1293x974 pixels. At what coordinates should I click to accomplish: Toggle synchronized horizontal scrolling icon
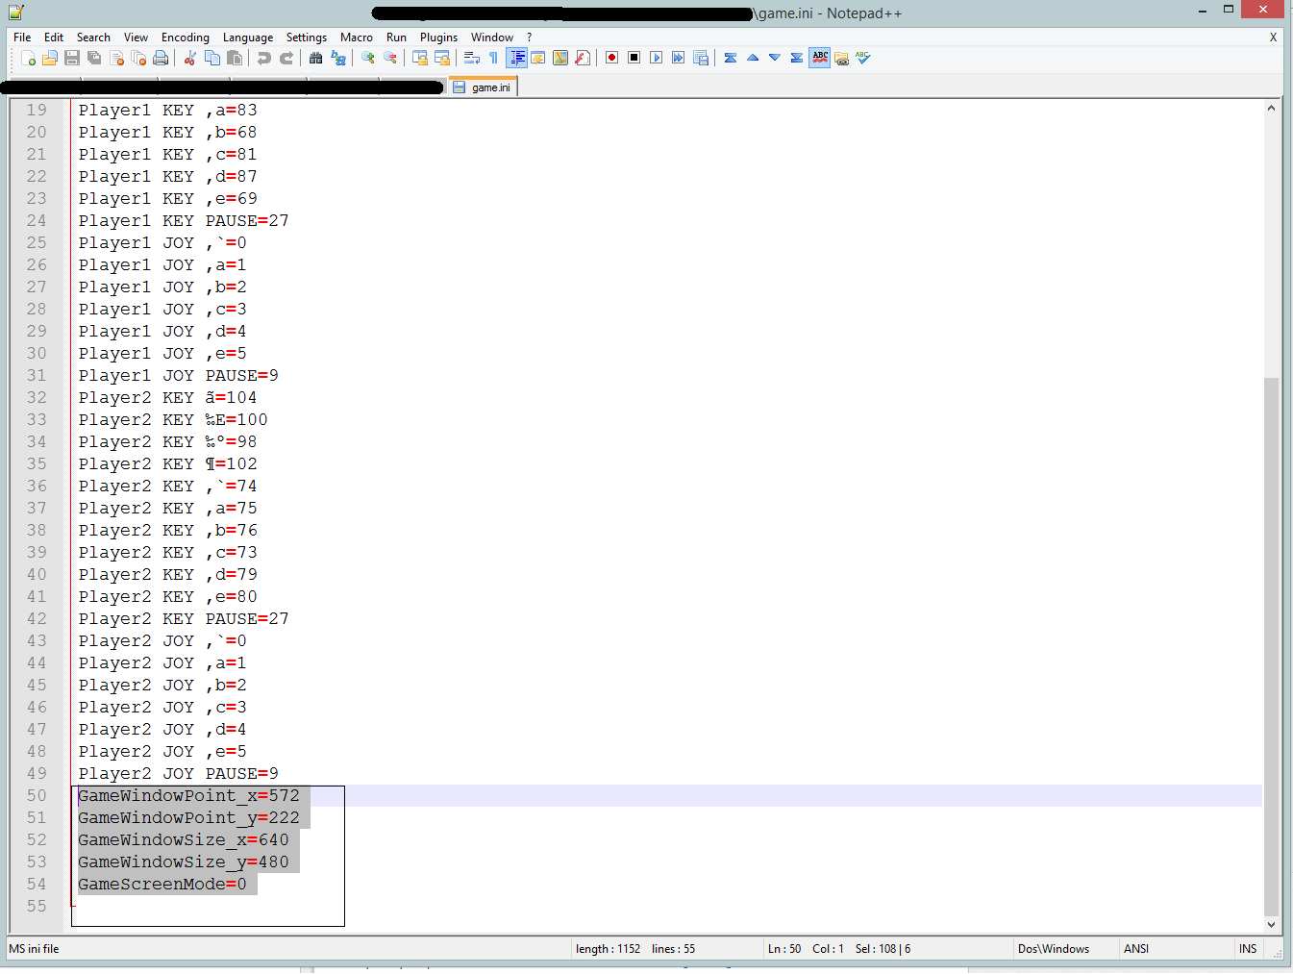click(x=442, y=59)
